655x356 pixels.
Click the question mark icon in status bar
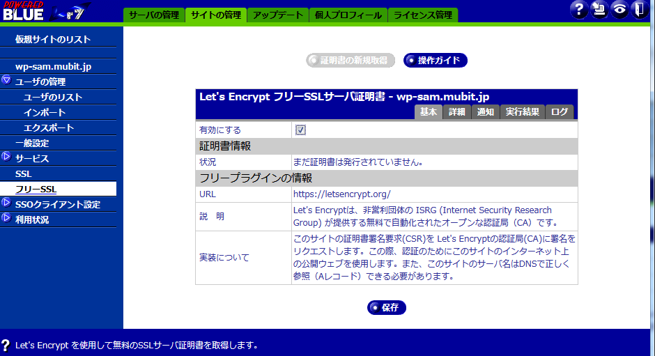tap(6, 345)
